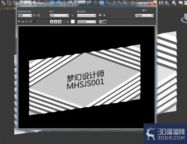Toggle the lock to viewport padlock
Image resolution: width=187 pixels, height=144 pixels.
point(72,15)
